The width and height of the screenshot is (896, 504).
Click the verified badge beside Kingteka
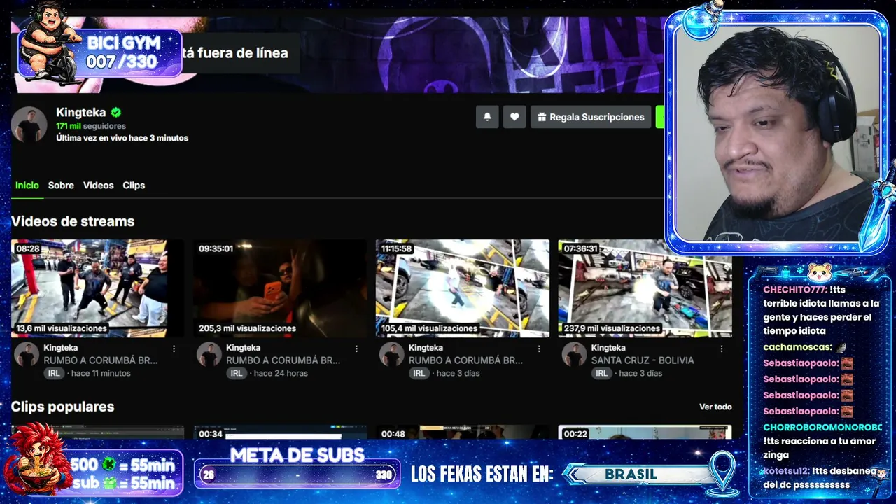[116, 112]
